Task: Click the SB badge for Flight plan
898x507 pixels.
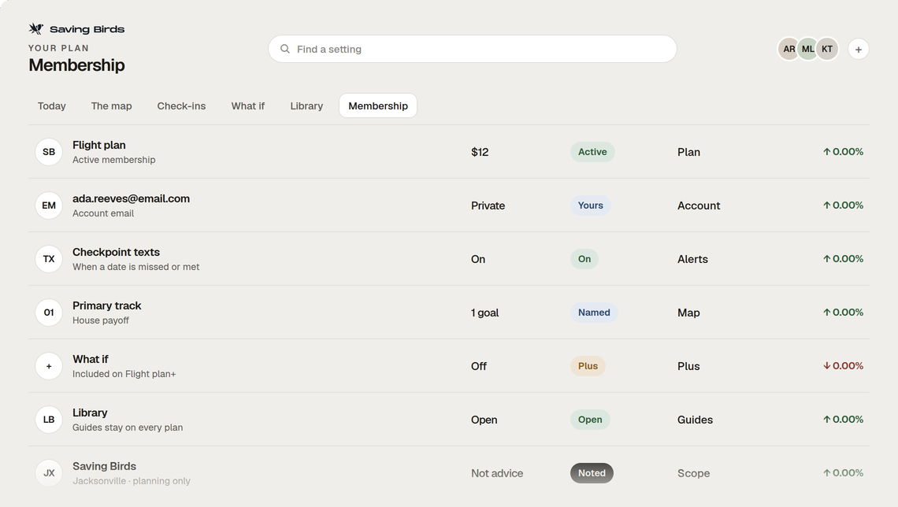Action: point(49,152)
